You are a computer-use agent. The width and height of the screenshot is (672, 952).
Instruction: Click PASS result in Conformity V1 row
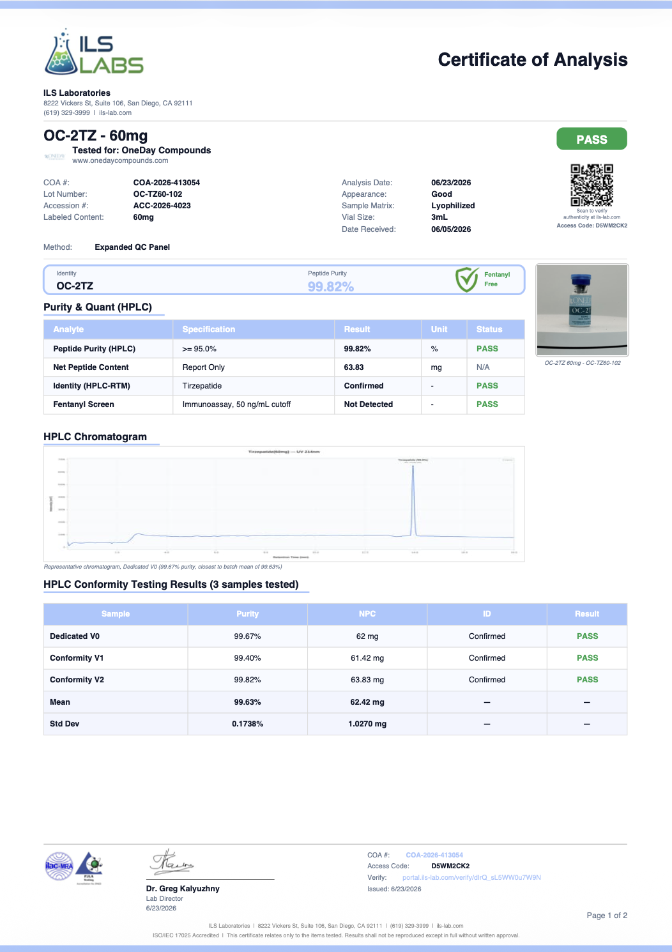click(x=587, y=658)
